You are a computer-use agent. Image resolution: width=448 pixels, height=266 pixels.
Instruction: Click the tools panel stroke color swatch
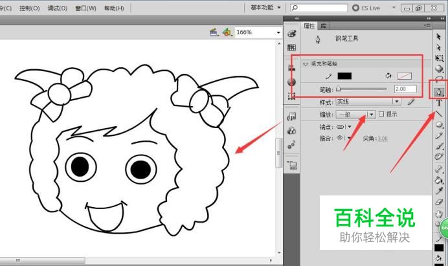(439, 248)
